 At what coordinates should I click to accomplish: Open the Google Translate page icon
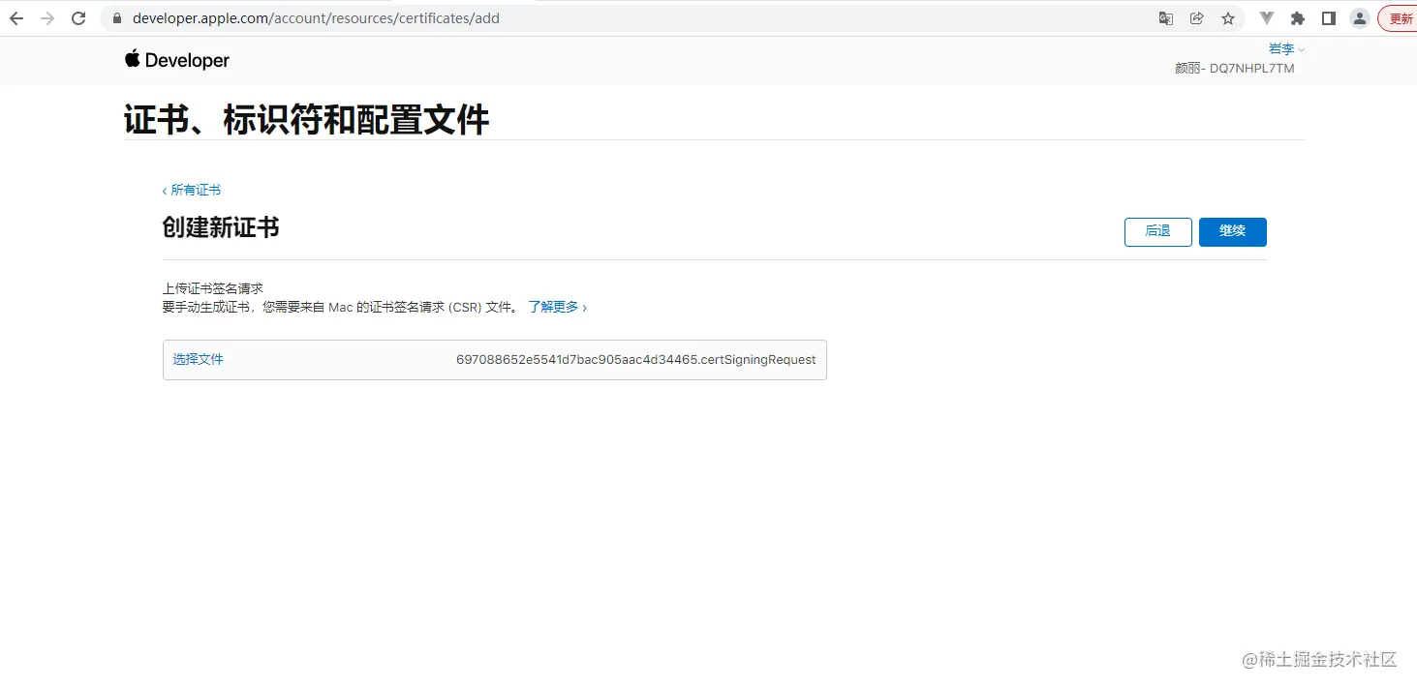[1165, 17]
